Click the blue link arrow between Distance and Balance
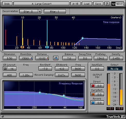 pos(56,58)
